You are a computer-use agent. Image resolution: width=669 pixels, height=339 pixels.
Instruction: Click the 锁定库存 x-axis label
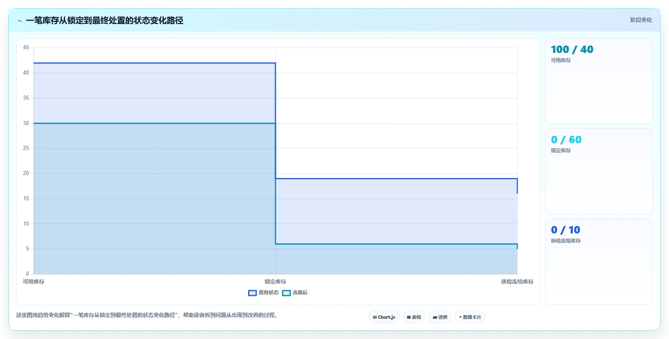tap(275, 281)
